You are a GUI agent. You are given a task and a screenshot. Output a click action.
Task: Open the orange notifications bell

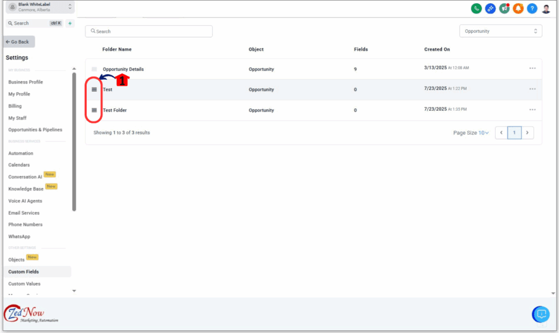(518, 8)
